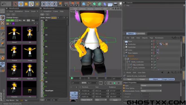186x105 pixels.
Task: Open the Cameras menu in viewport
Action: point(82,9)
